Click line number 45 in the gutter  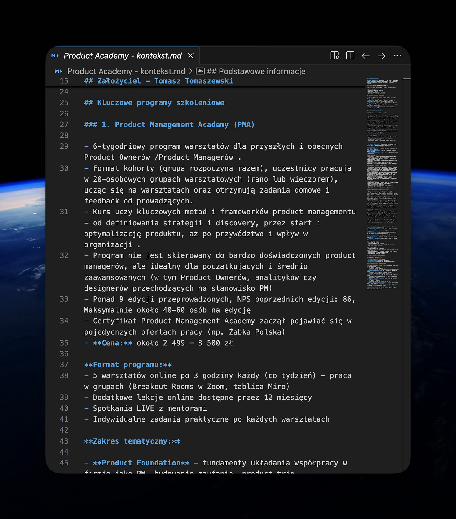click(x=64, y=463)
